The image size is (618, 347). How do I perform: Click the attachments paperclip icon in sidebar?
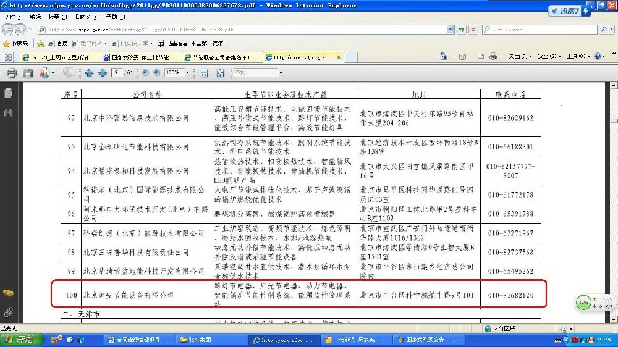click(x=8, y=312)
